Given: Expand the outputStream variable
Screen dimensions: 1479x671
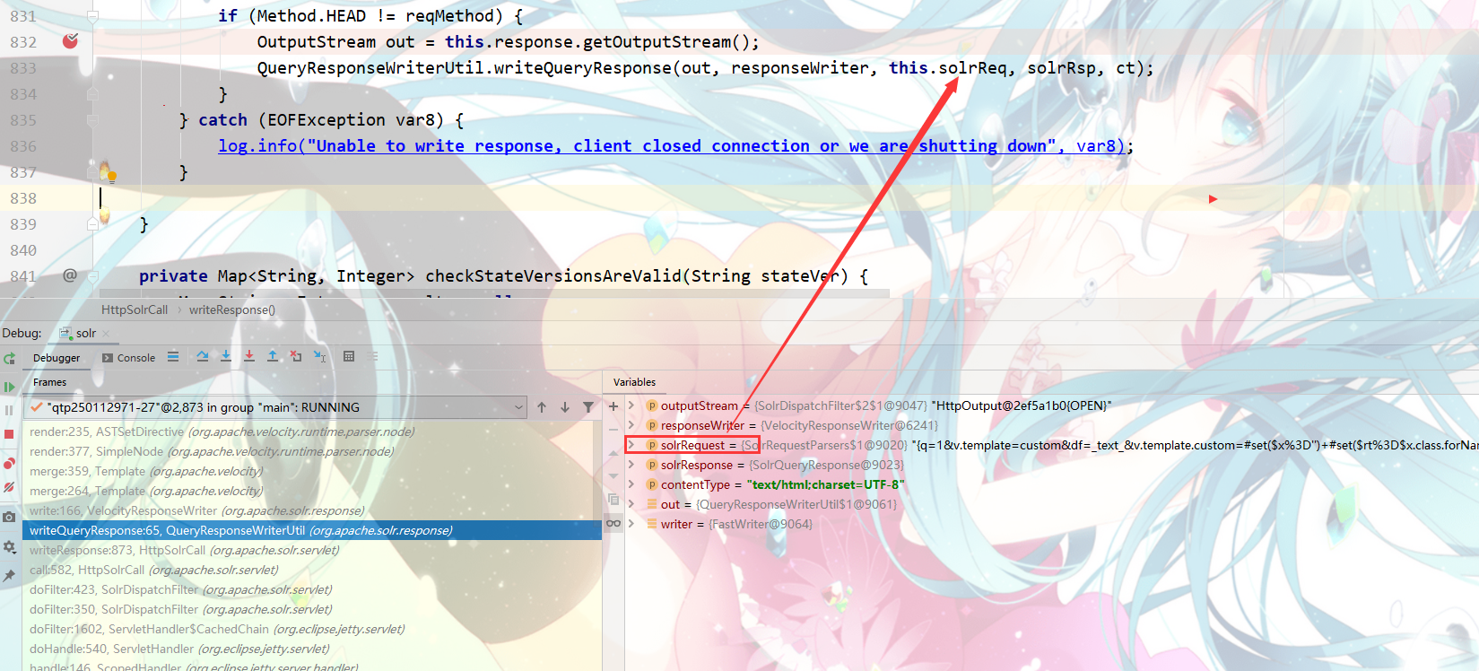Looking at the screenshot, I should click(x=631, y=405).
